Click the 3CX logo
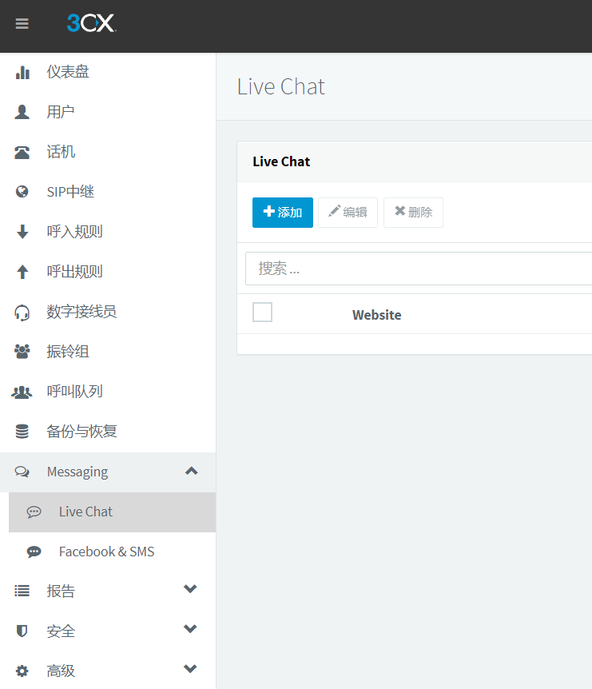Viewport: 592px width, 689px height. [91, 23]
